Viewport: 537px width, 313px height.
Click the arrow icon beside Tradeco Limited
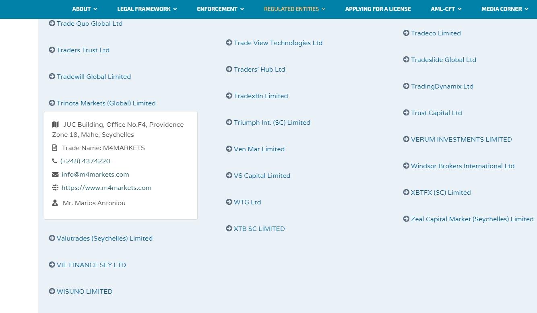coord(406,33)
